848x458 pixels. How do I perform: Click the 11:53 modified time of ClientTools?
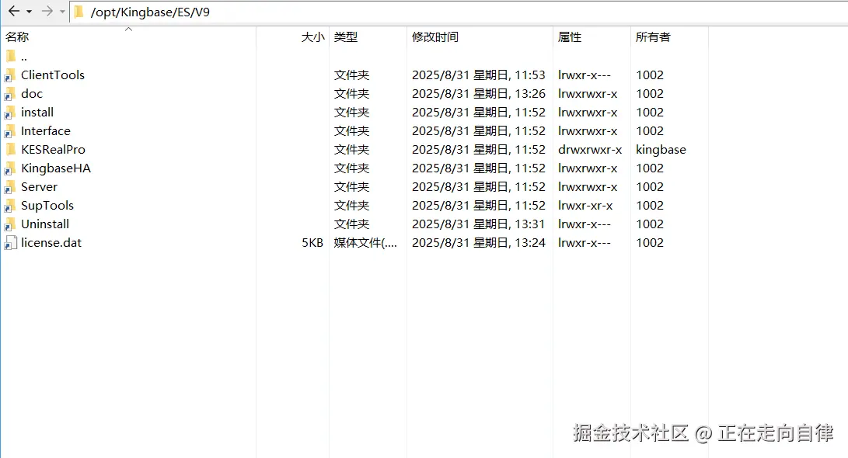point(530,75)
